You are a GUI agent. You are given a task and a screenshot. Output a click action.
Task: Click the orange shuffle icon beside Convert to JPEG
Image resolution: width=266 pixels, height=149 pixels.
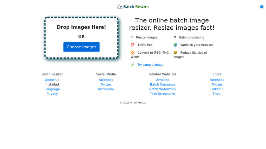click(x=133, y=53)
